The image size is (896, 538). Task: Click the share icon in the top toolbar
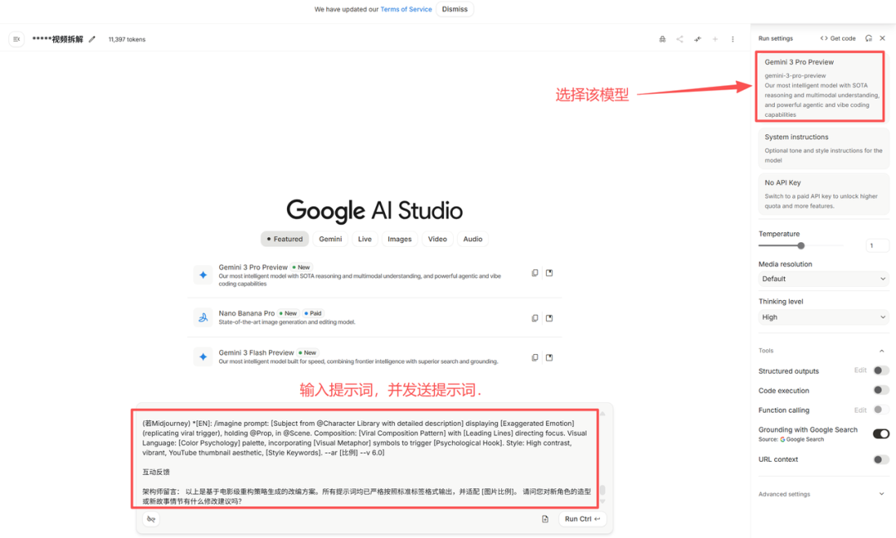pyautogui.click(x=679, y=38)
